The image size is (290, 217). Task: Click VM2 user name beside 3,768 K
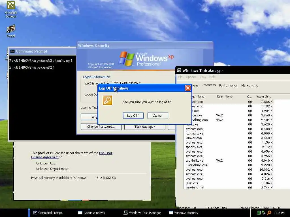(219, 115)
